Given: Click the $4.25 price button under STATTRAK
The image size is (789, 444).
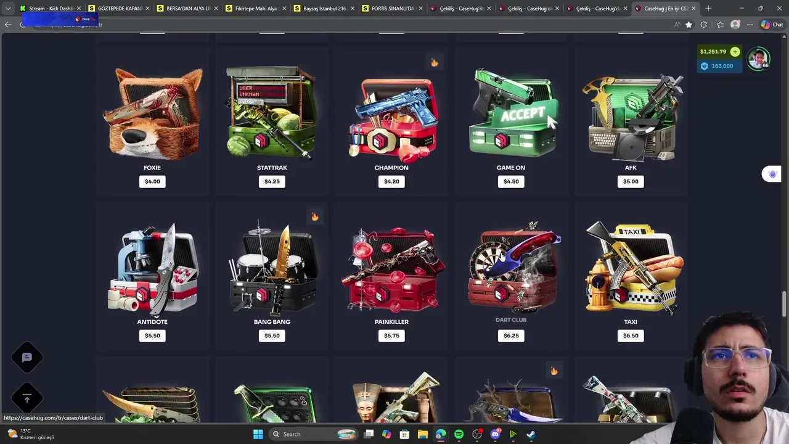Looking at the screenshot, I should tap(272, 181).
